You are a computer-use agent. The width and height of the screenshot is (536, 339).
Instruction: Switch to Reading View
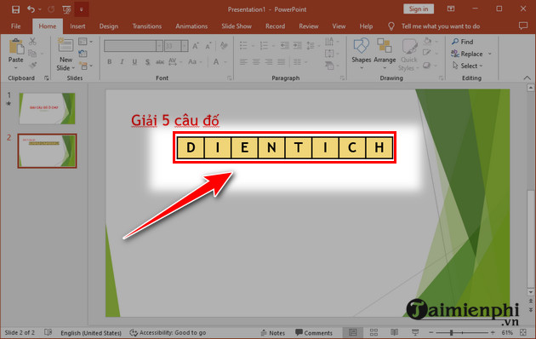(394, 332)
